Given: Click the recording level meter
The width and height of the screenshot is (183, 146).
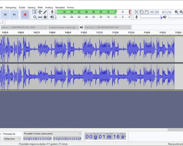Looking at the screenshot, I should tap(94, 12).
